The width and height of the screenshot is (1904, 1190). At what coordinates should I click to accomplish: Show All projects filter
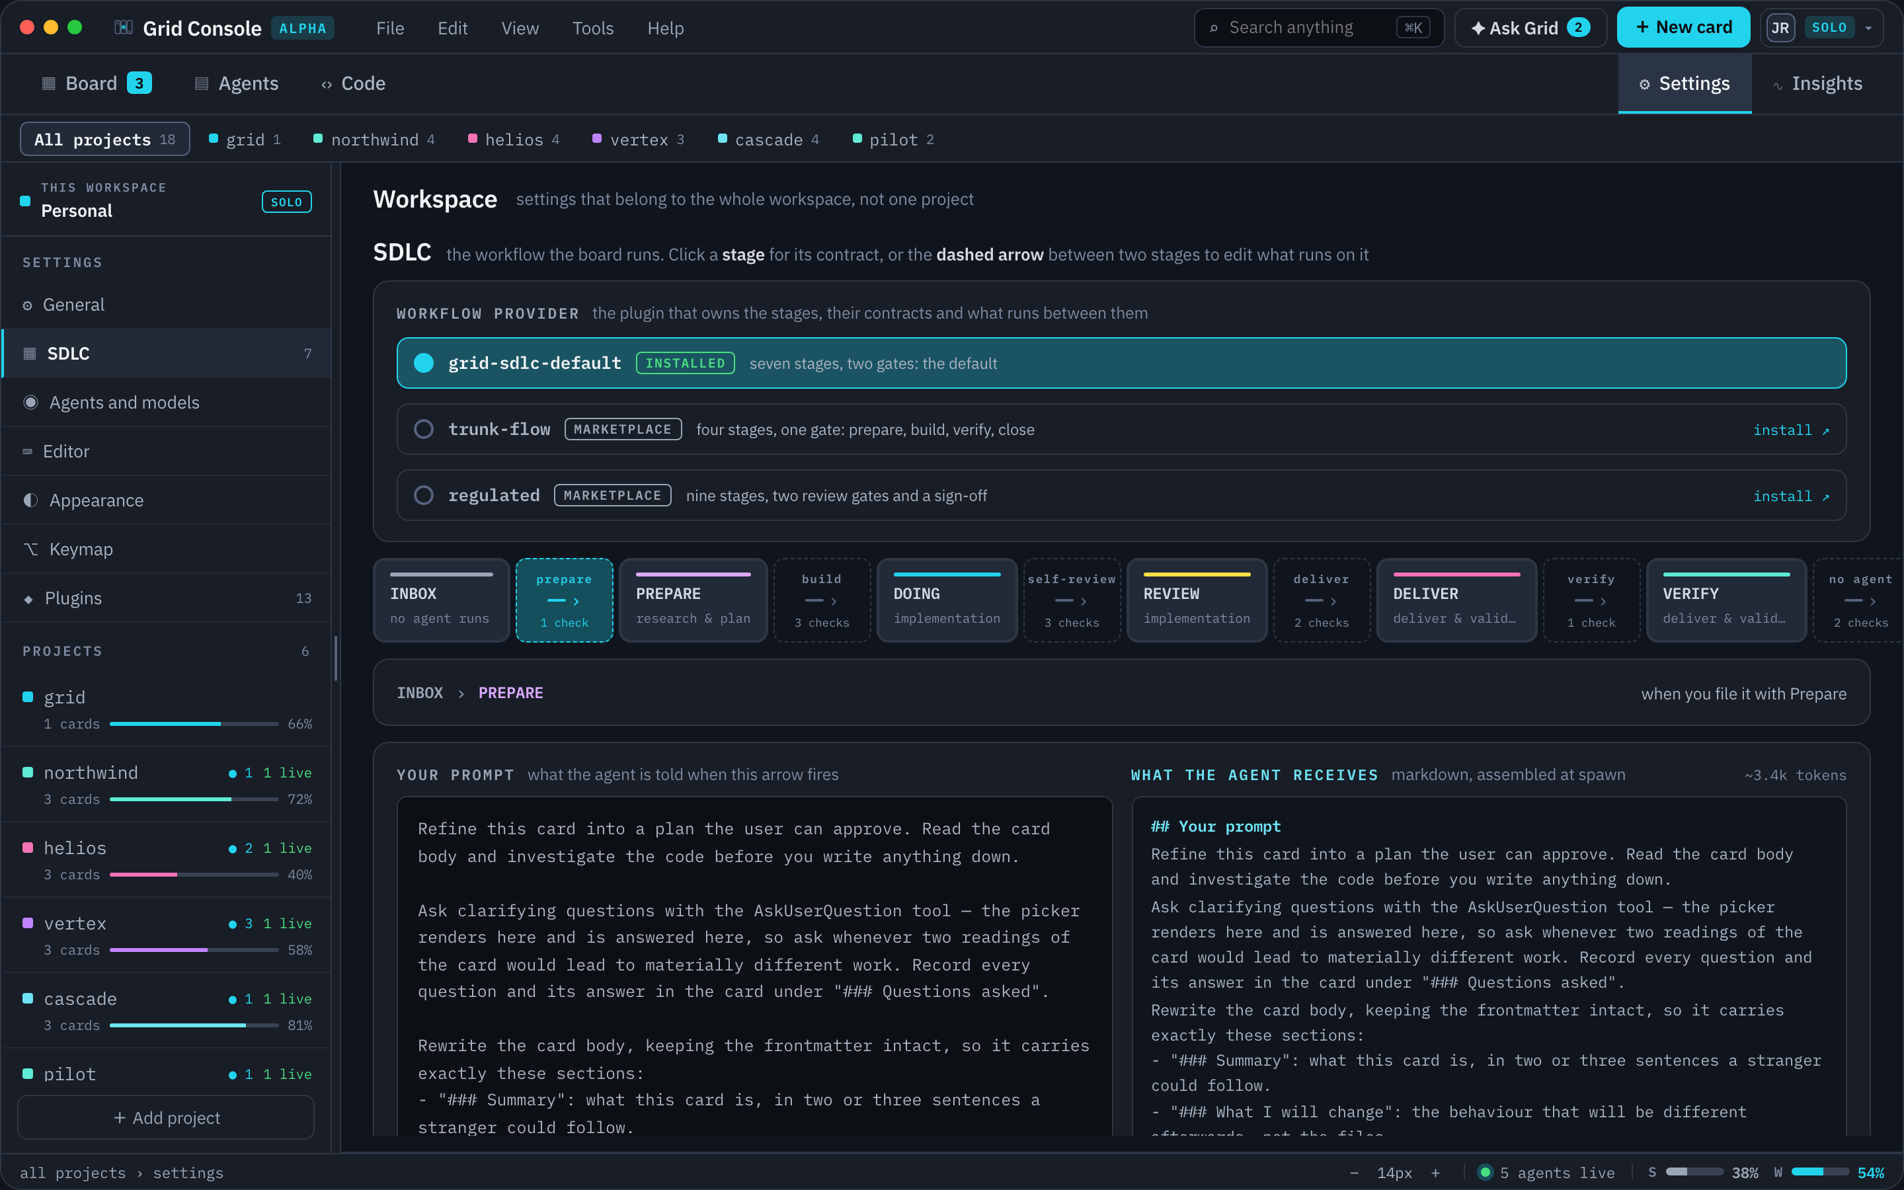pyautogui.click(x=104, y=139)
